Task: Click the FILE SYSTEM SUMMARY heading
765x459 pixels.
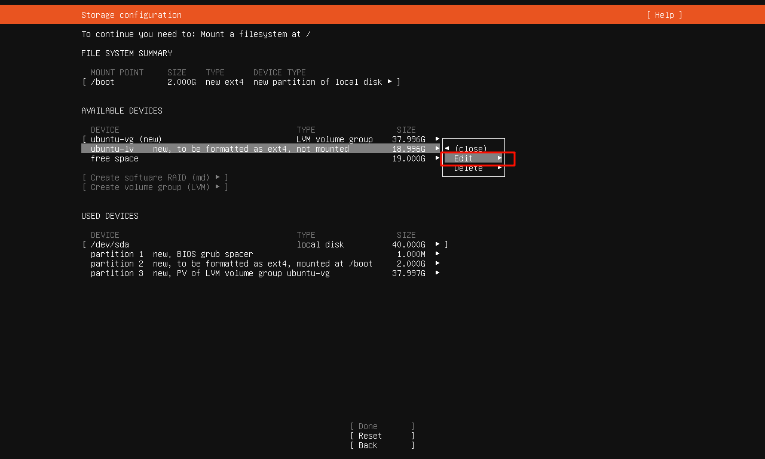Action: [x=127, y=53]
